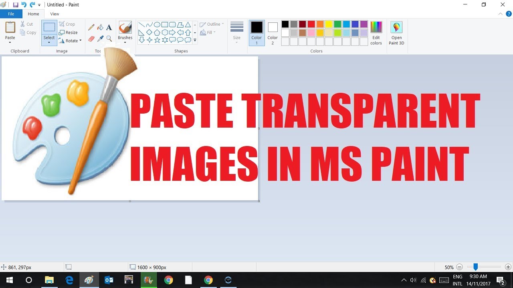This screenshot has height=288, width=513.
Task: Pick the red color swatch
Action: pyautogui.click(x=311, y=24)
